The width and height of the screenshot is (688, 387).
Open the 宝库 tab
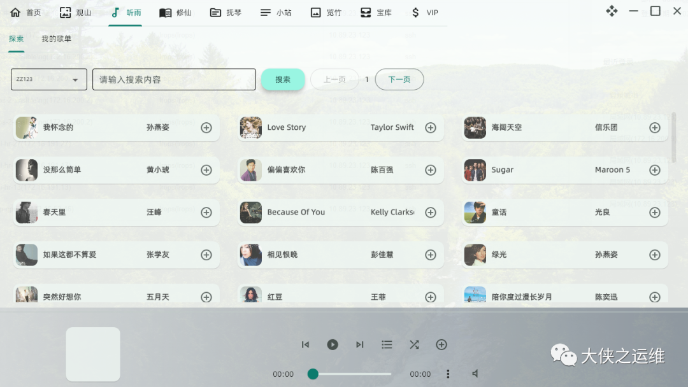tap(376, 13)
